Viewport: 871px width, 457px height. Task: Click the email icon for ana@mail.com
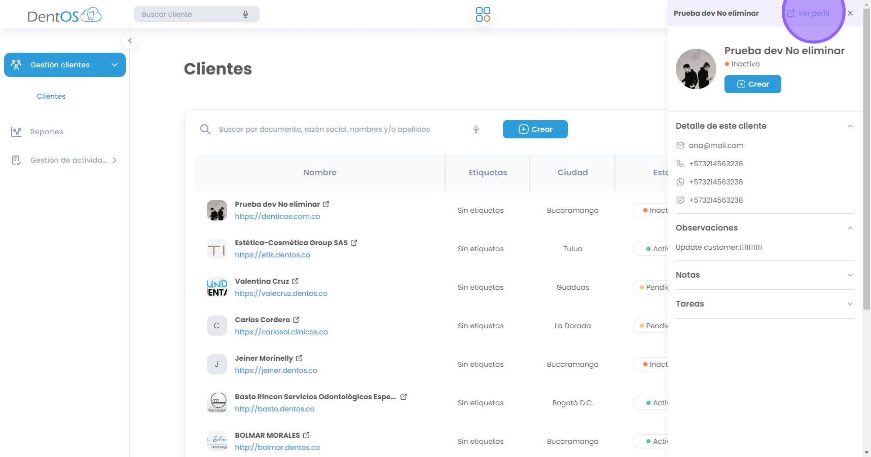coord(680,145)
